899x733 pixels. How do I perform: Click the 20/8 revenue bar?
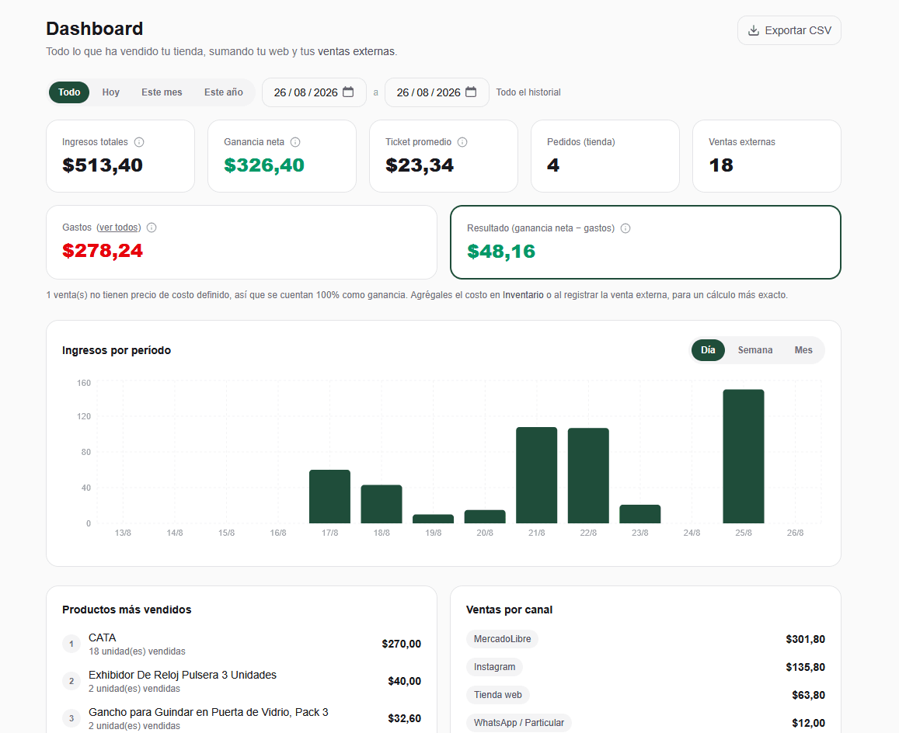(x=485, y=516)
